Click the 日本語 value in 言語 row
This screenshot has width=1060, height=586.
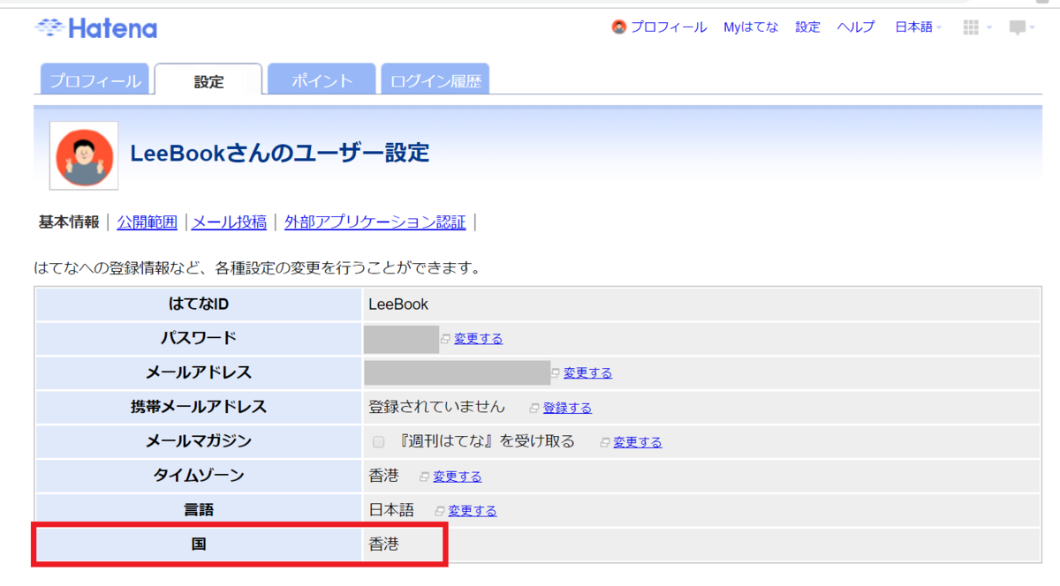click(392, 510)
